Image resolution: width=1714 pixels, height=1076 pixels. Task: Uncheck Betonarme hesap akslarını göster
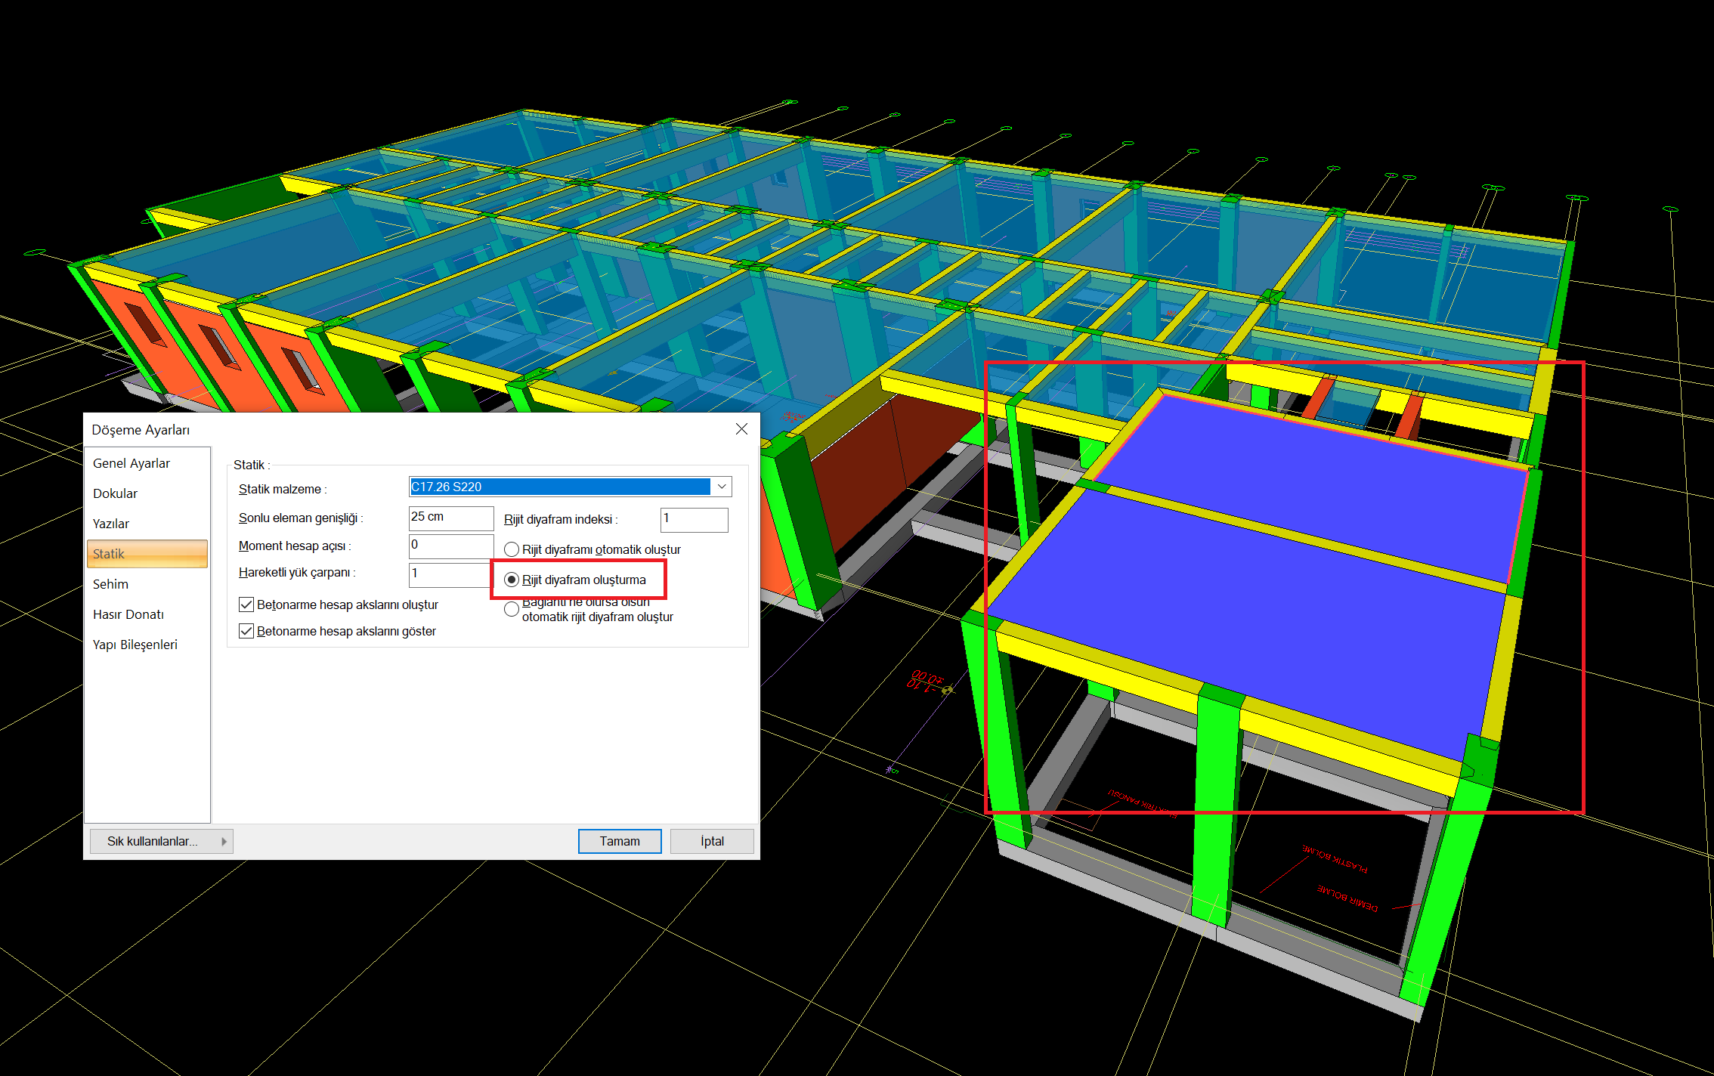pyautogui.click(x=246, y=631)
